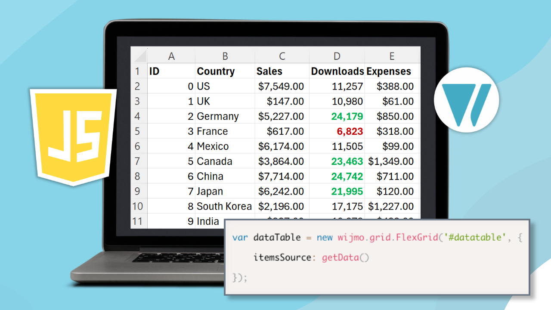The image size is (551, 310).
Task: Select column header C
Action: point(282,56)
